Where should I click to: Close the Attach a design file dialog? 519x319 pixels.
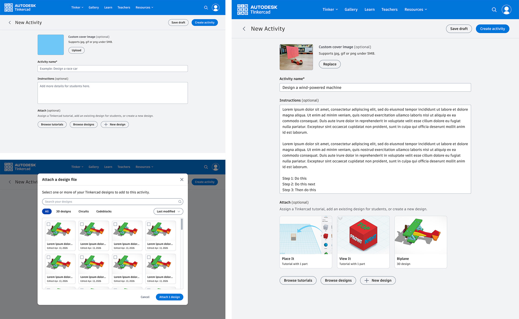click(182, 180)
